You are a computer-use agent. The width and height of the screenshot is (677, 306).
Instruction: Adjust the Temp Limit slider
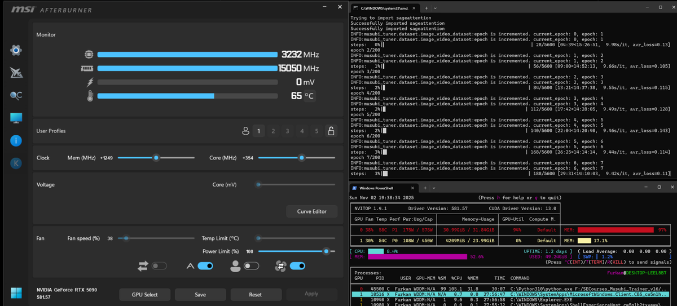pyautogui.click(x=297, y=238)
